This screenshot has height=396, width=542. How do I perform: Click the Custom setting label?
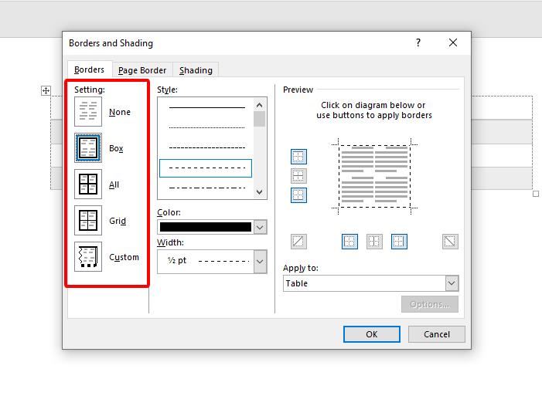click(124, 257)
